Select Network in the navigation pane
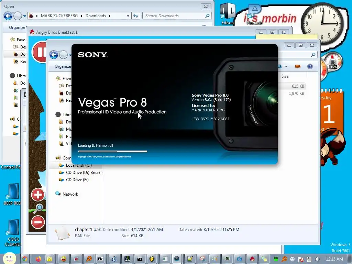 tap(67, 194)
